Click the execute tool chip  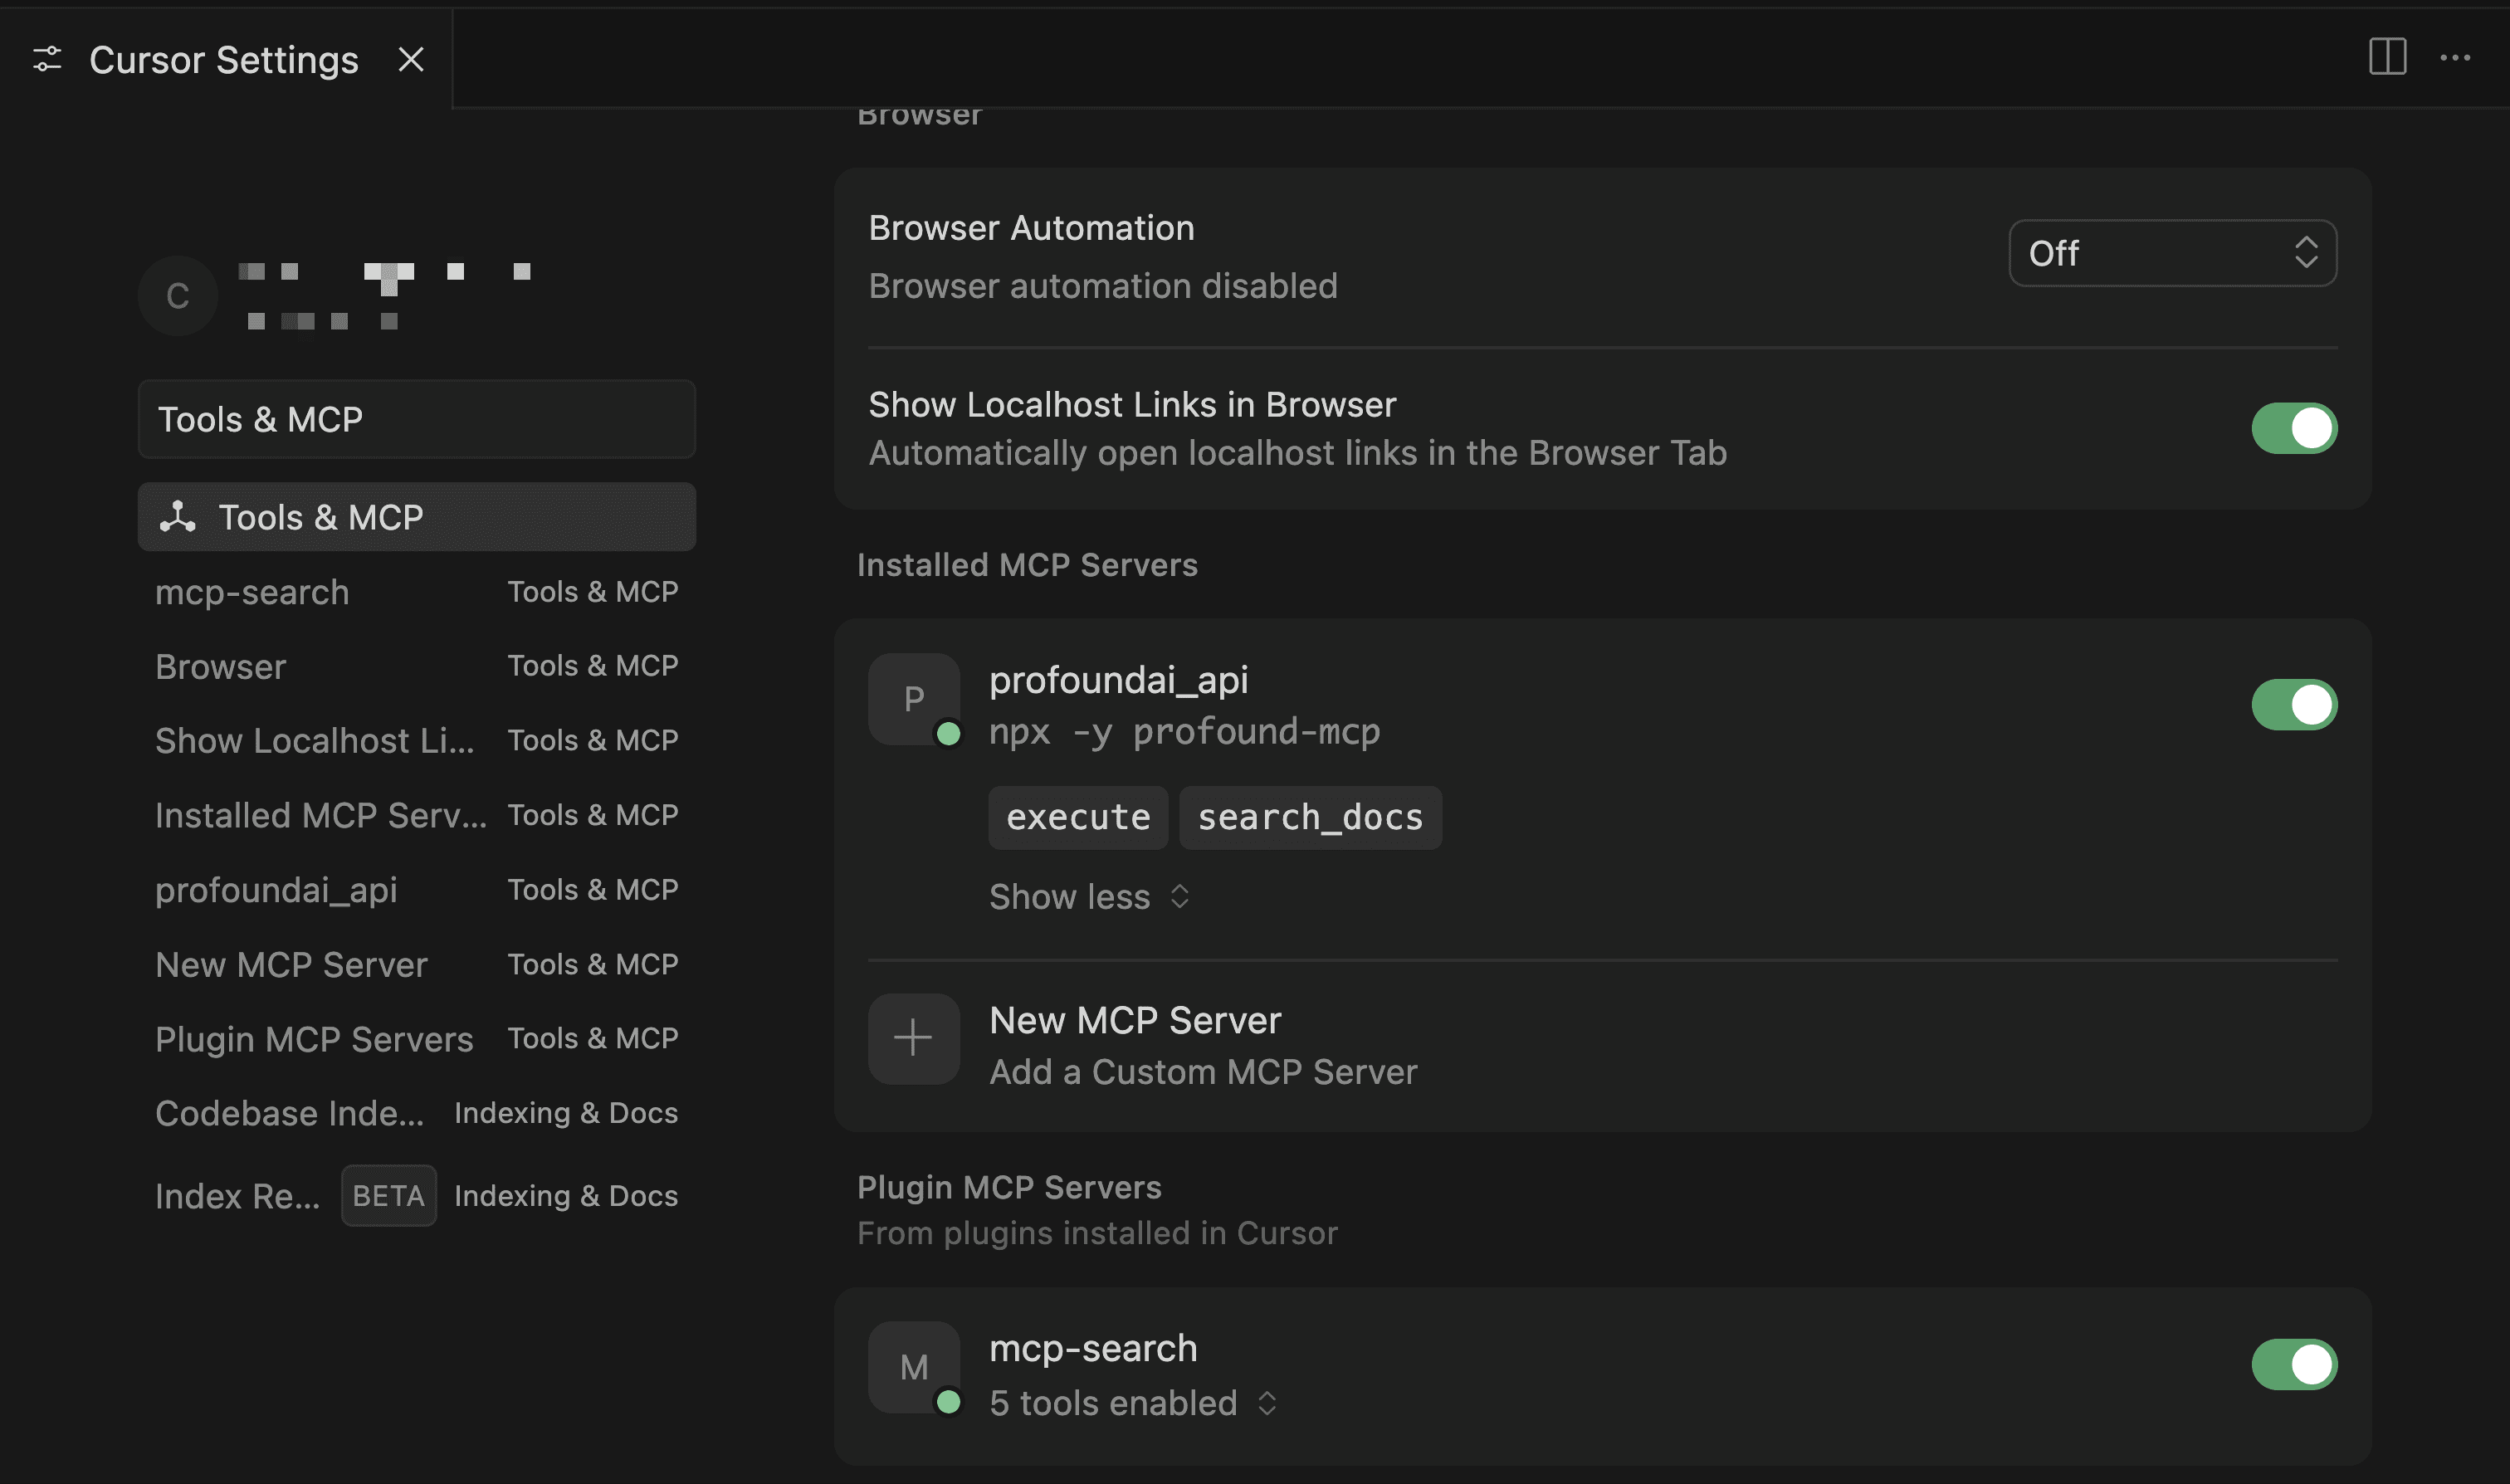click(1078, 817)
